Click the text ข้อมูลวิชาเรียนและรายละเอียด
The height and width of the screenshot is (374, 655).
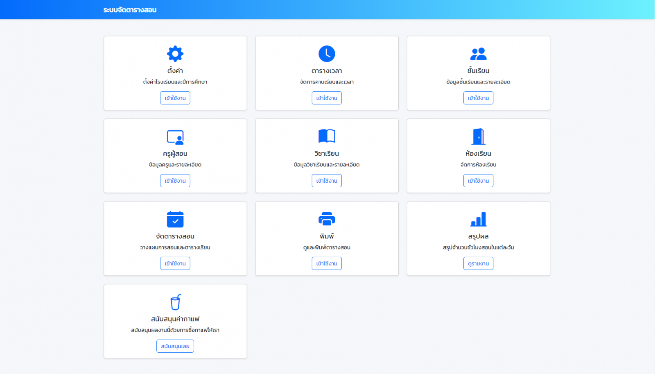tap(327, 165)
